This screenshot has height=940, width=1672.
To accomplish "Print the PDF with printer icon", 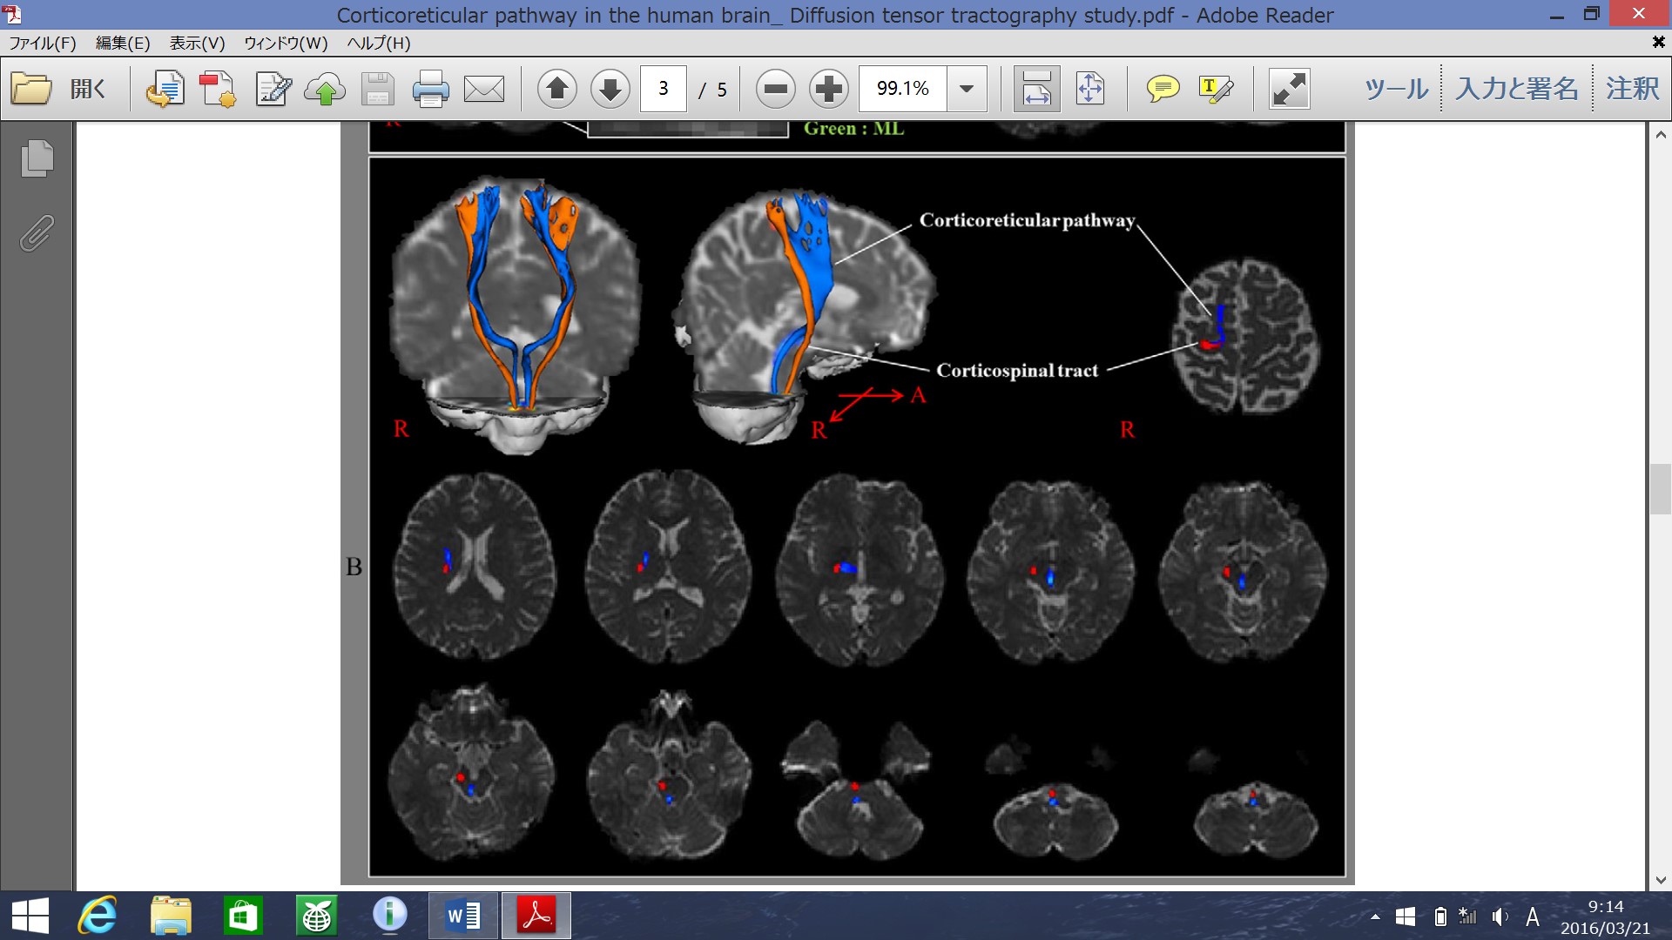I will [x=430, y=89].
